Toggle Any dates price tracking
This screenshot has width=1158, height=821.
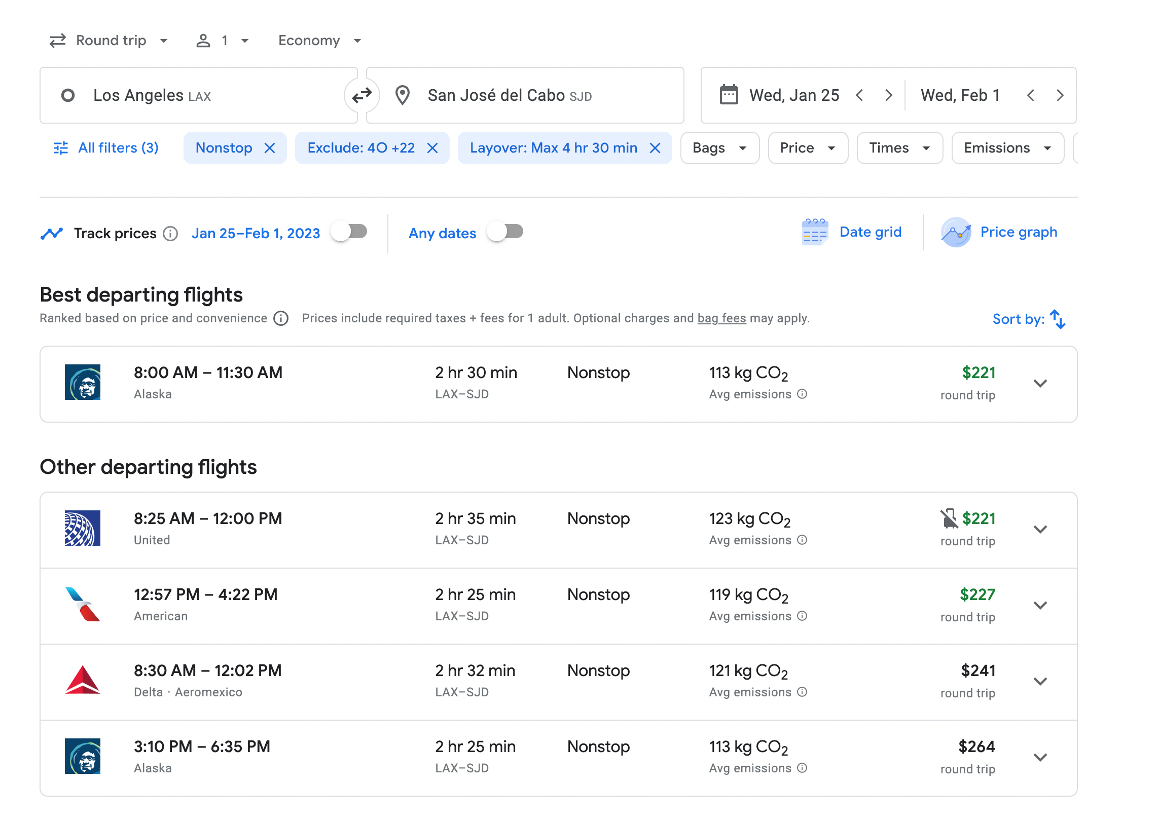click(x=505, y=232)
